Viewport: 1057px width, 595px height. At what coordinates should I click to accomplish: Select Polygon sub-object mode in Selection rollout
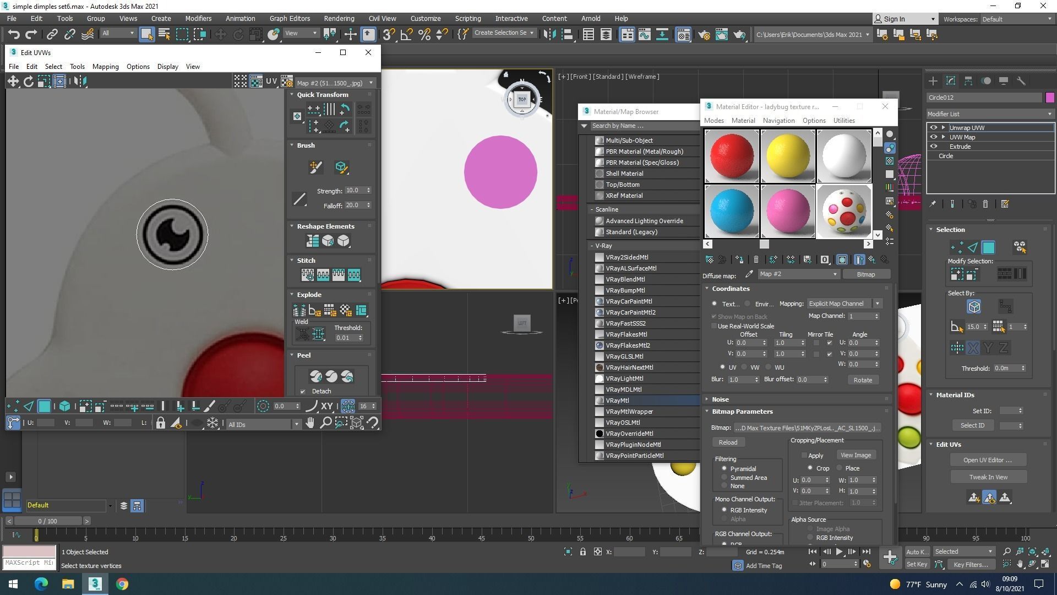click(988, 247)
